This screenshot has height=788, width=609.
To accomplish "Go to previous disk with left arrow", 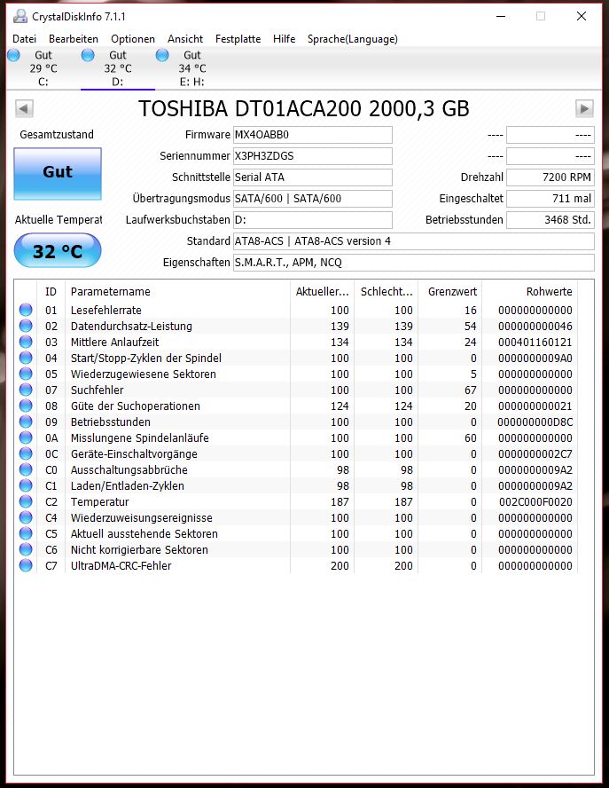I will click(x=24, y=108).
